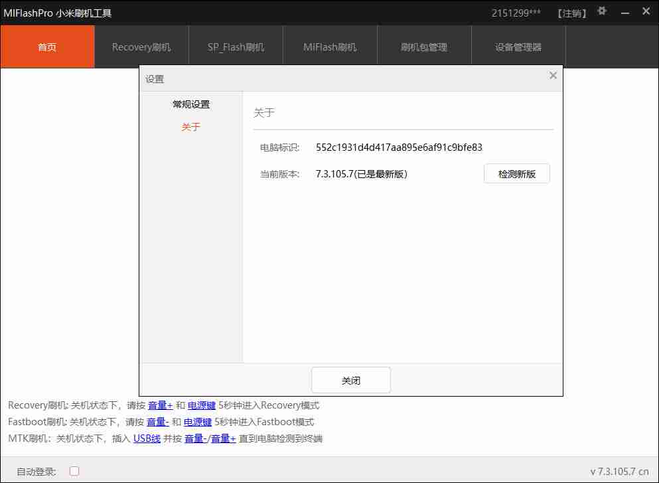Screen dimensions: 659x483
Task: Close the MiFlashPro main window
Action: [x=646, y=11]
